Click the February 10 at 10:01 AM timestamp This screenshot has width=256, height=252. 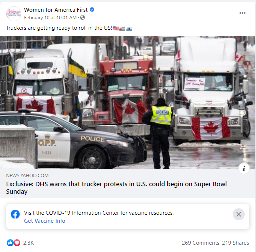coord(50,18)
